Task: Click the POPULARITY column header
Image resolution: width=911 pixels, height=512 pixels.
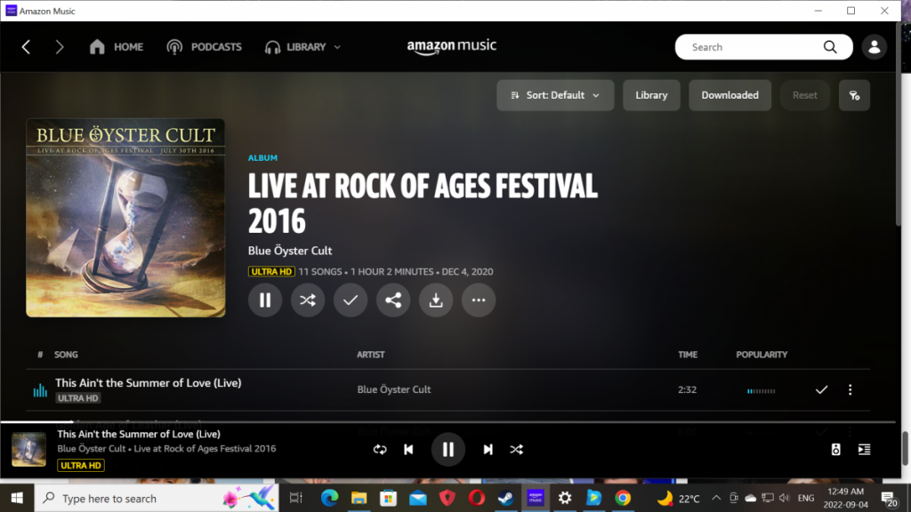Action: 762,355
